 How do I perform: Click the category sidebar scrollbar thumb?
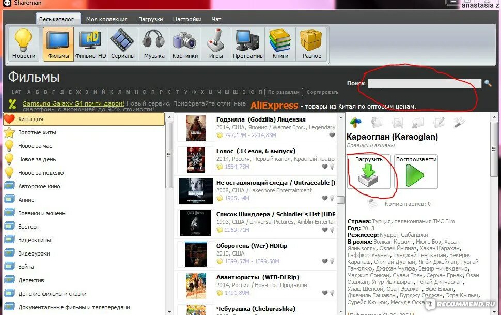click(169, 155)
